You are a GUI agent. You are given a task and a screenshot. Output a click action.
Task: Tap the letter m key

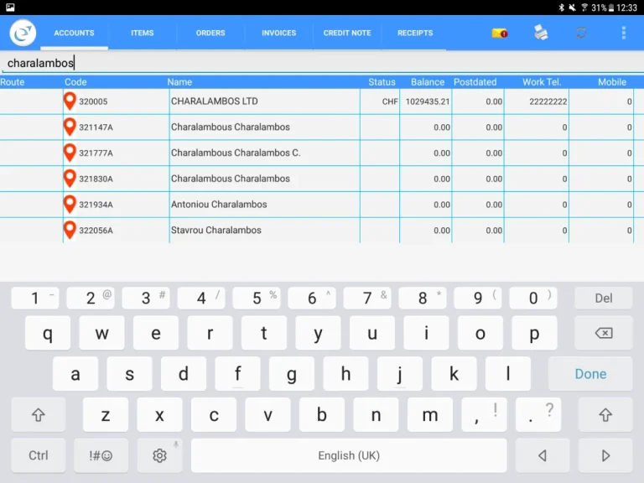coord(430,415)
